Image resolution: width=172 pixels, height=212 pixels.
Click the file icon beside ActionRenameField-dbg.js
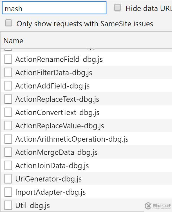(8, 59)
